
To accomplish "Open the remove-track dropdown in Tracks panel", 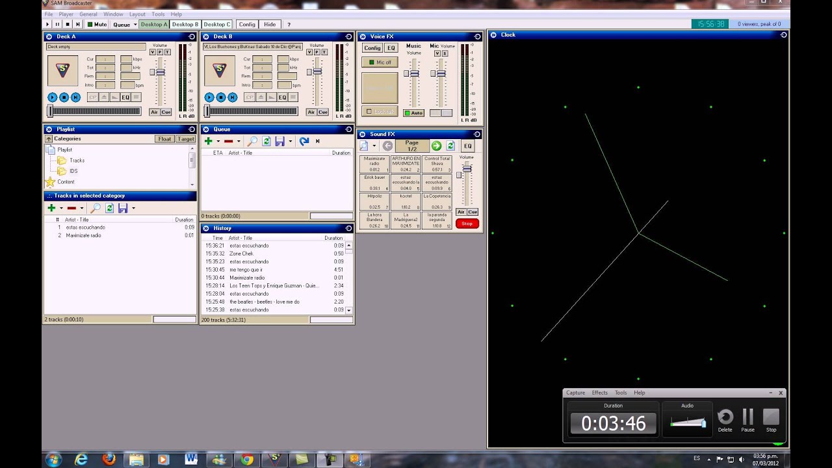I will (81, 208).
